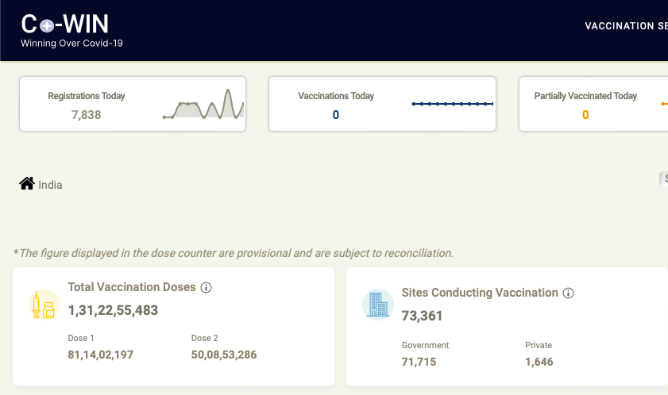Open info icon beside Sites Conducting Vaccination

tap(568, 293)
